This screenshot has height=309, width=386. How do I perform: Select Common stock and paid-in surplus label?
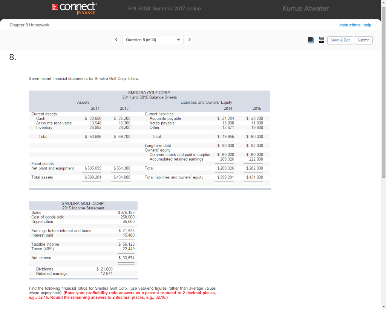pos(180,155)
